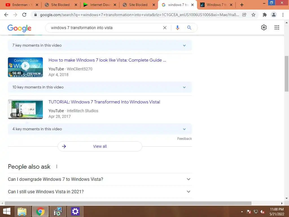Close the Internet Download tab
289x217 pixels.
click(115, 5)
